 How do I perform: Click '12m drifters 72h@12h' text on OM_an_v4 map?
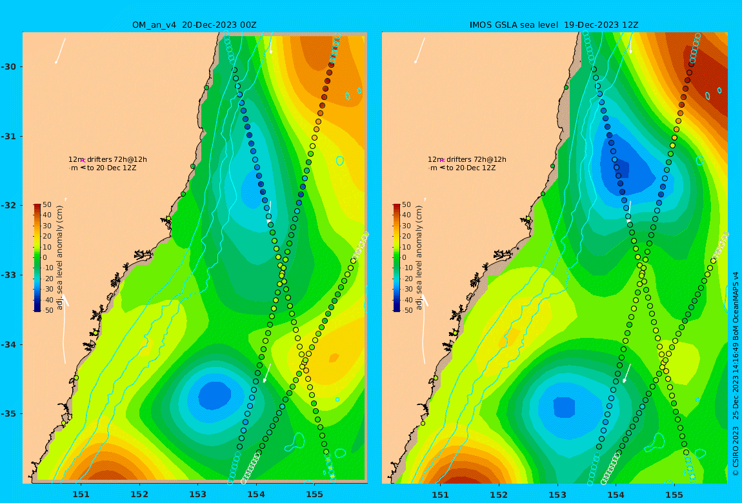(107, 159)
